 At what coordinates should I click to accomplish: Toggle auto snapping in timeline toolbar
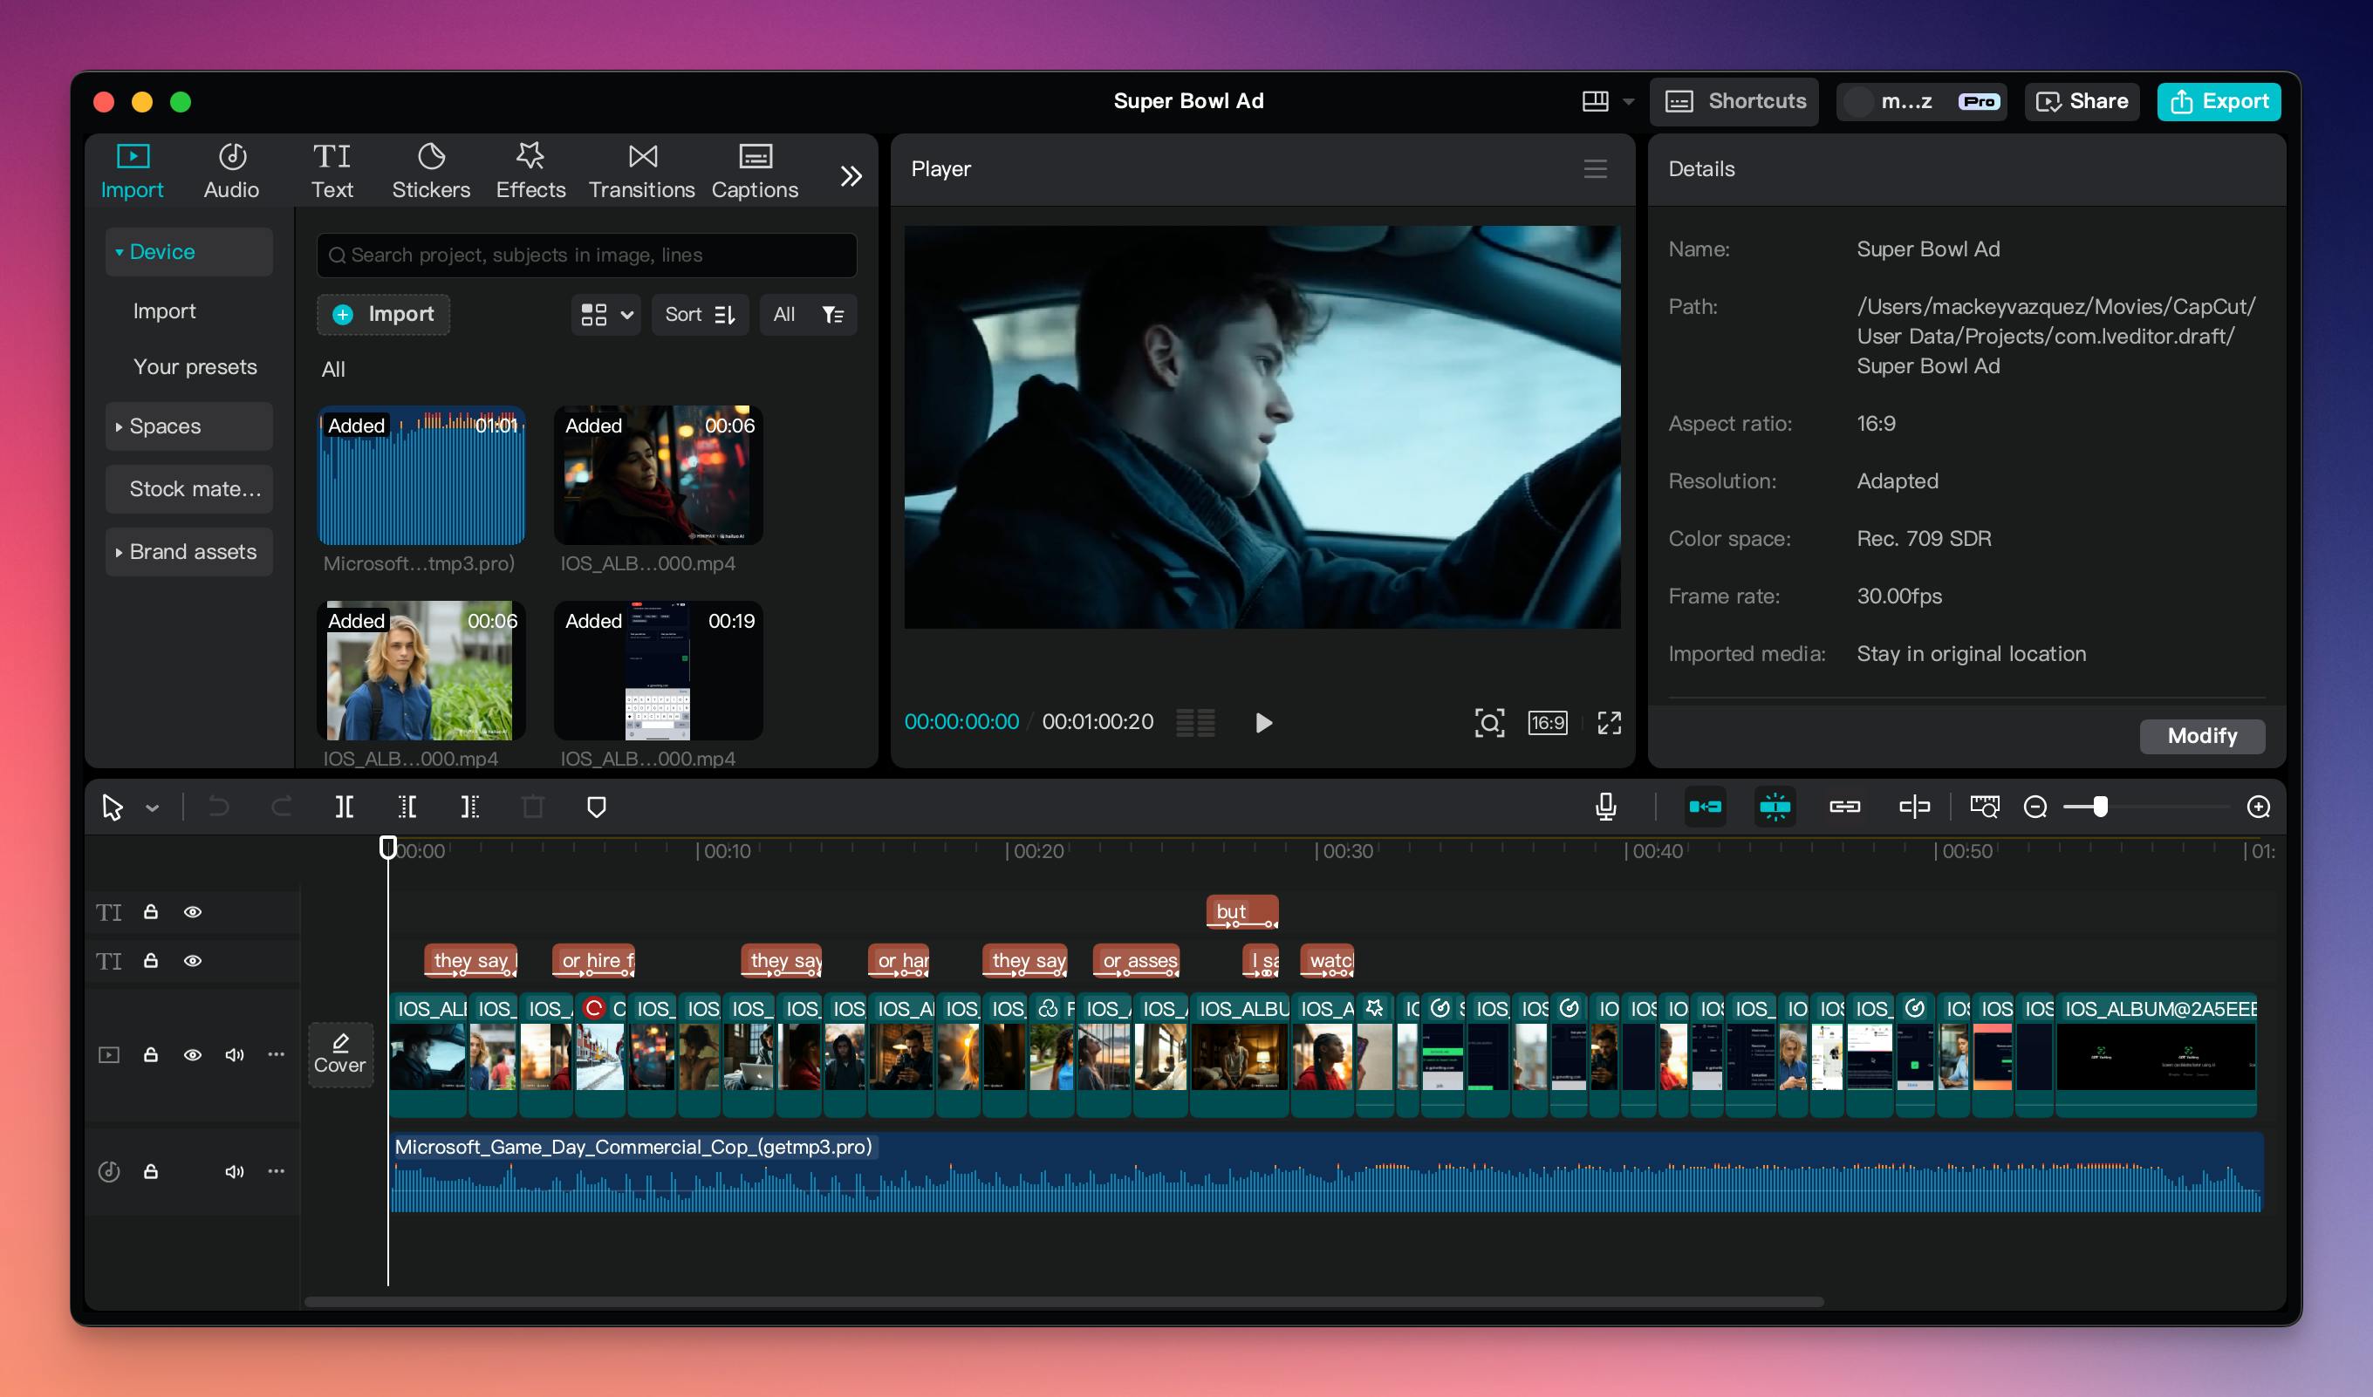pyautogui.click(x=1775, y=807)
